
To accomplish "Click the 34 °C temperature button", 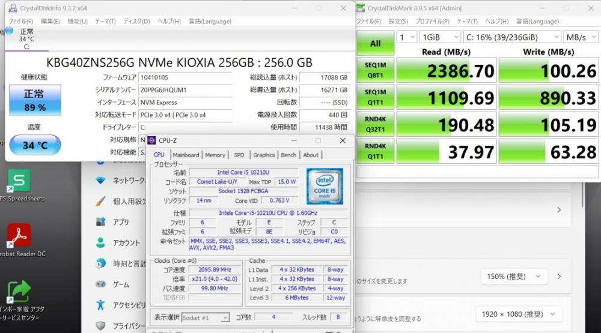I will pyautogui.click(x=35, y=145).
